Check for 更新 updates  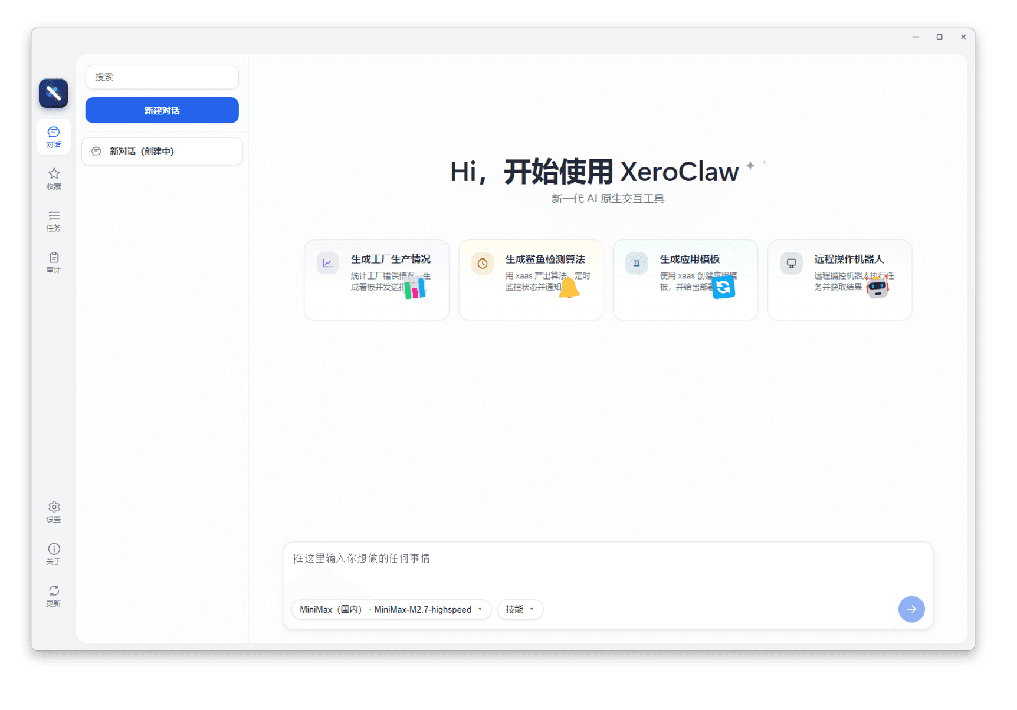pos(54,596)
